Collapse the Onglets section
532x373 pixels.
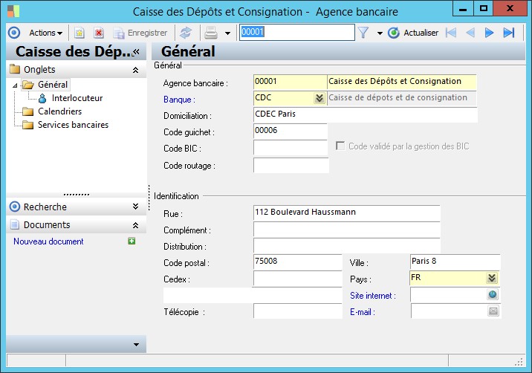[x=135, y=70]
